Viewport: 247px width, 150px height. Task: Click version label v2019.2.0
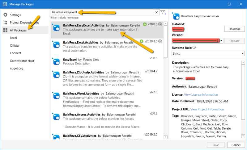click(151, 135)
